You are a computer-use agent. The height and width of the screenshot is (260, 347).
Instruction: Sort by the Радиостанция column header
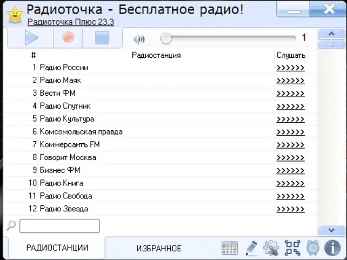click(x=156, y=55)
